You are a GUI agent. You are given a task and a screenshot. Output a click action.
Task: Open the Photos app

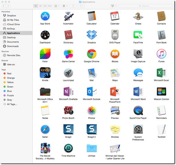tap(91, 110)
